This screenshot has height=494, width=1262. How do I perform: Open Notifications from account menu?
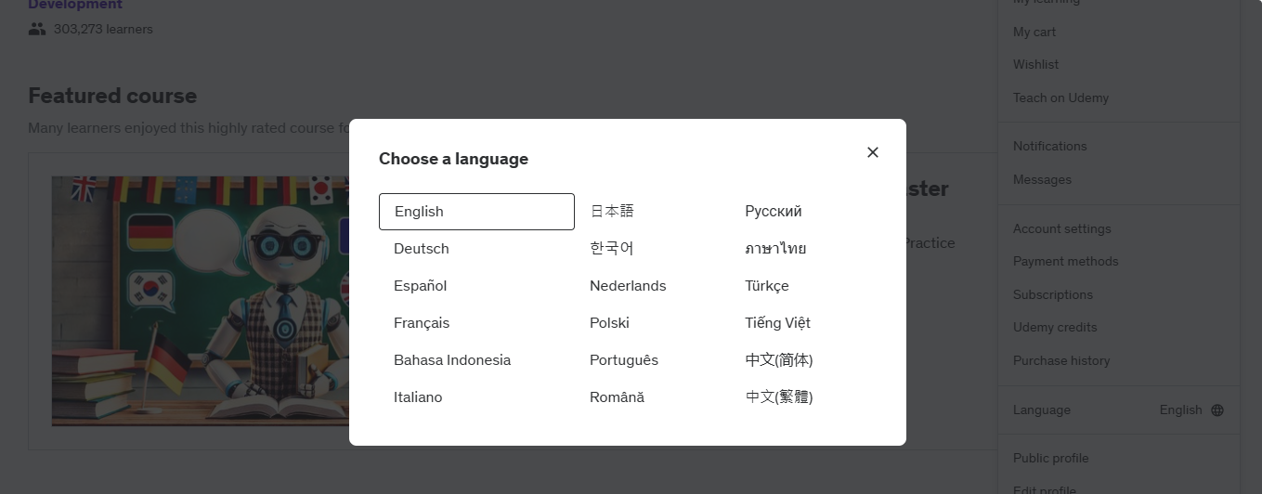pyautogui.click(x=1050, y=146)
